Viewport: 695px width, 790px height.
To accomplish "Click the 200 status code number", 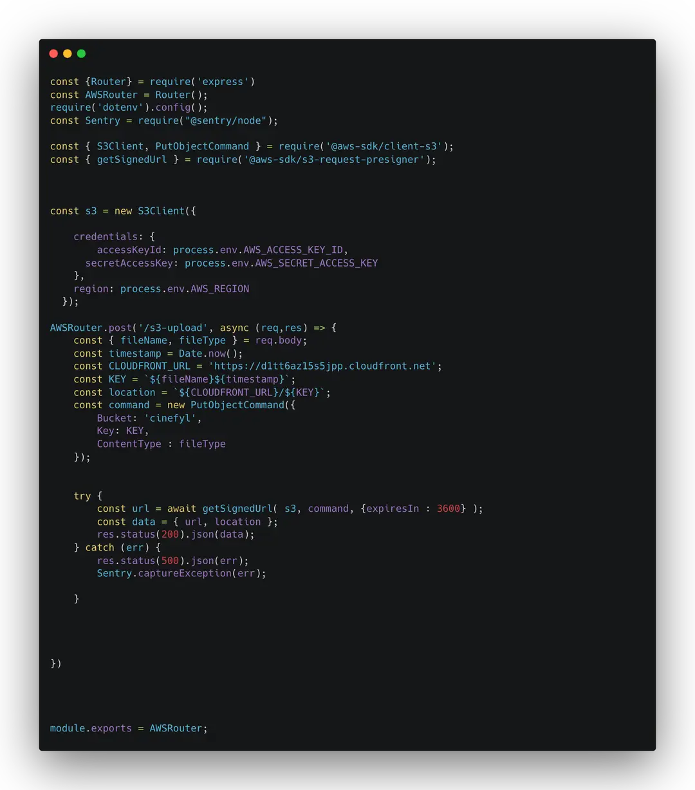I will pos(170,534).
